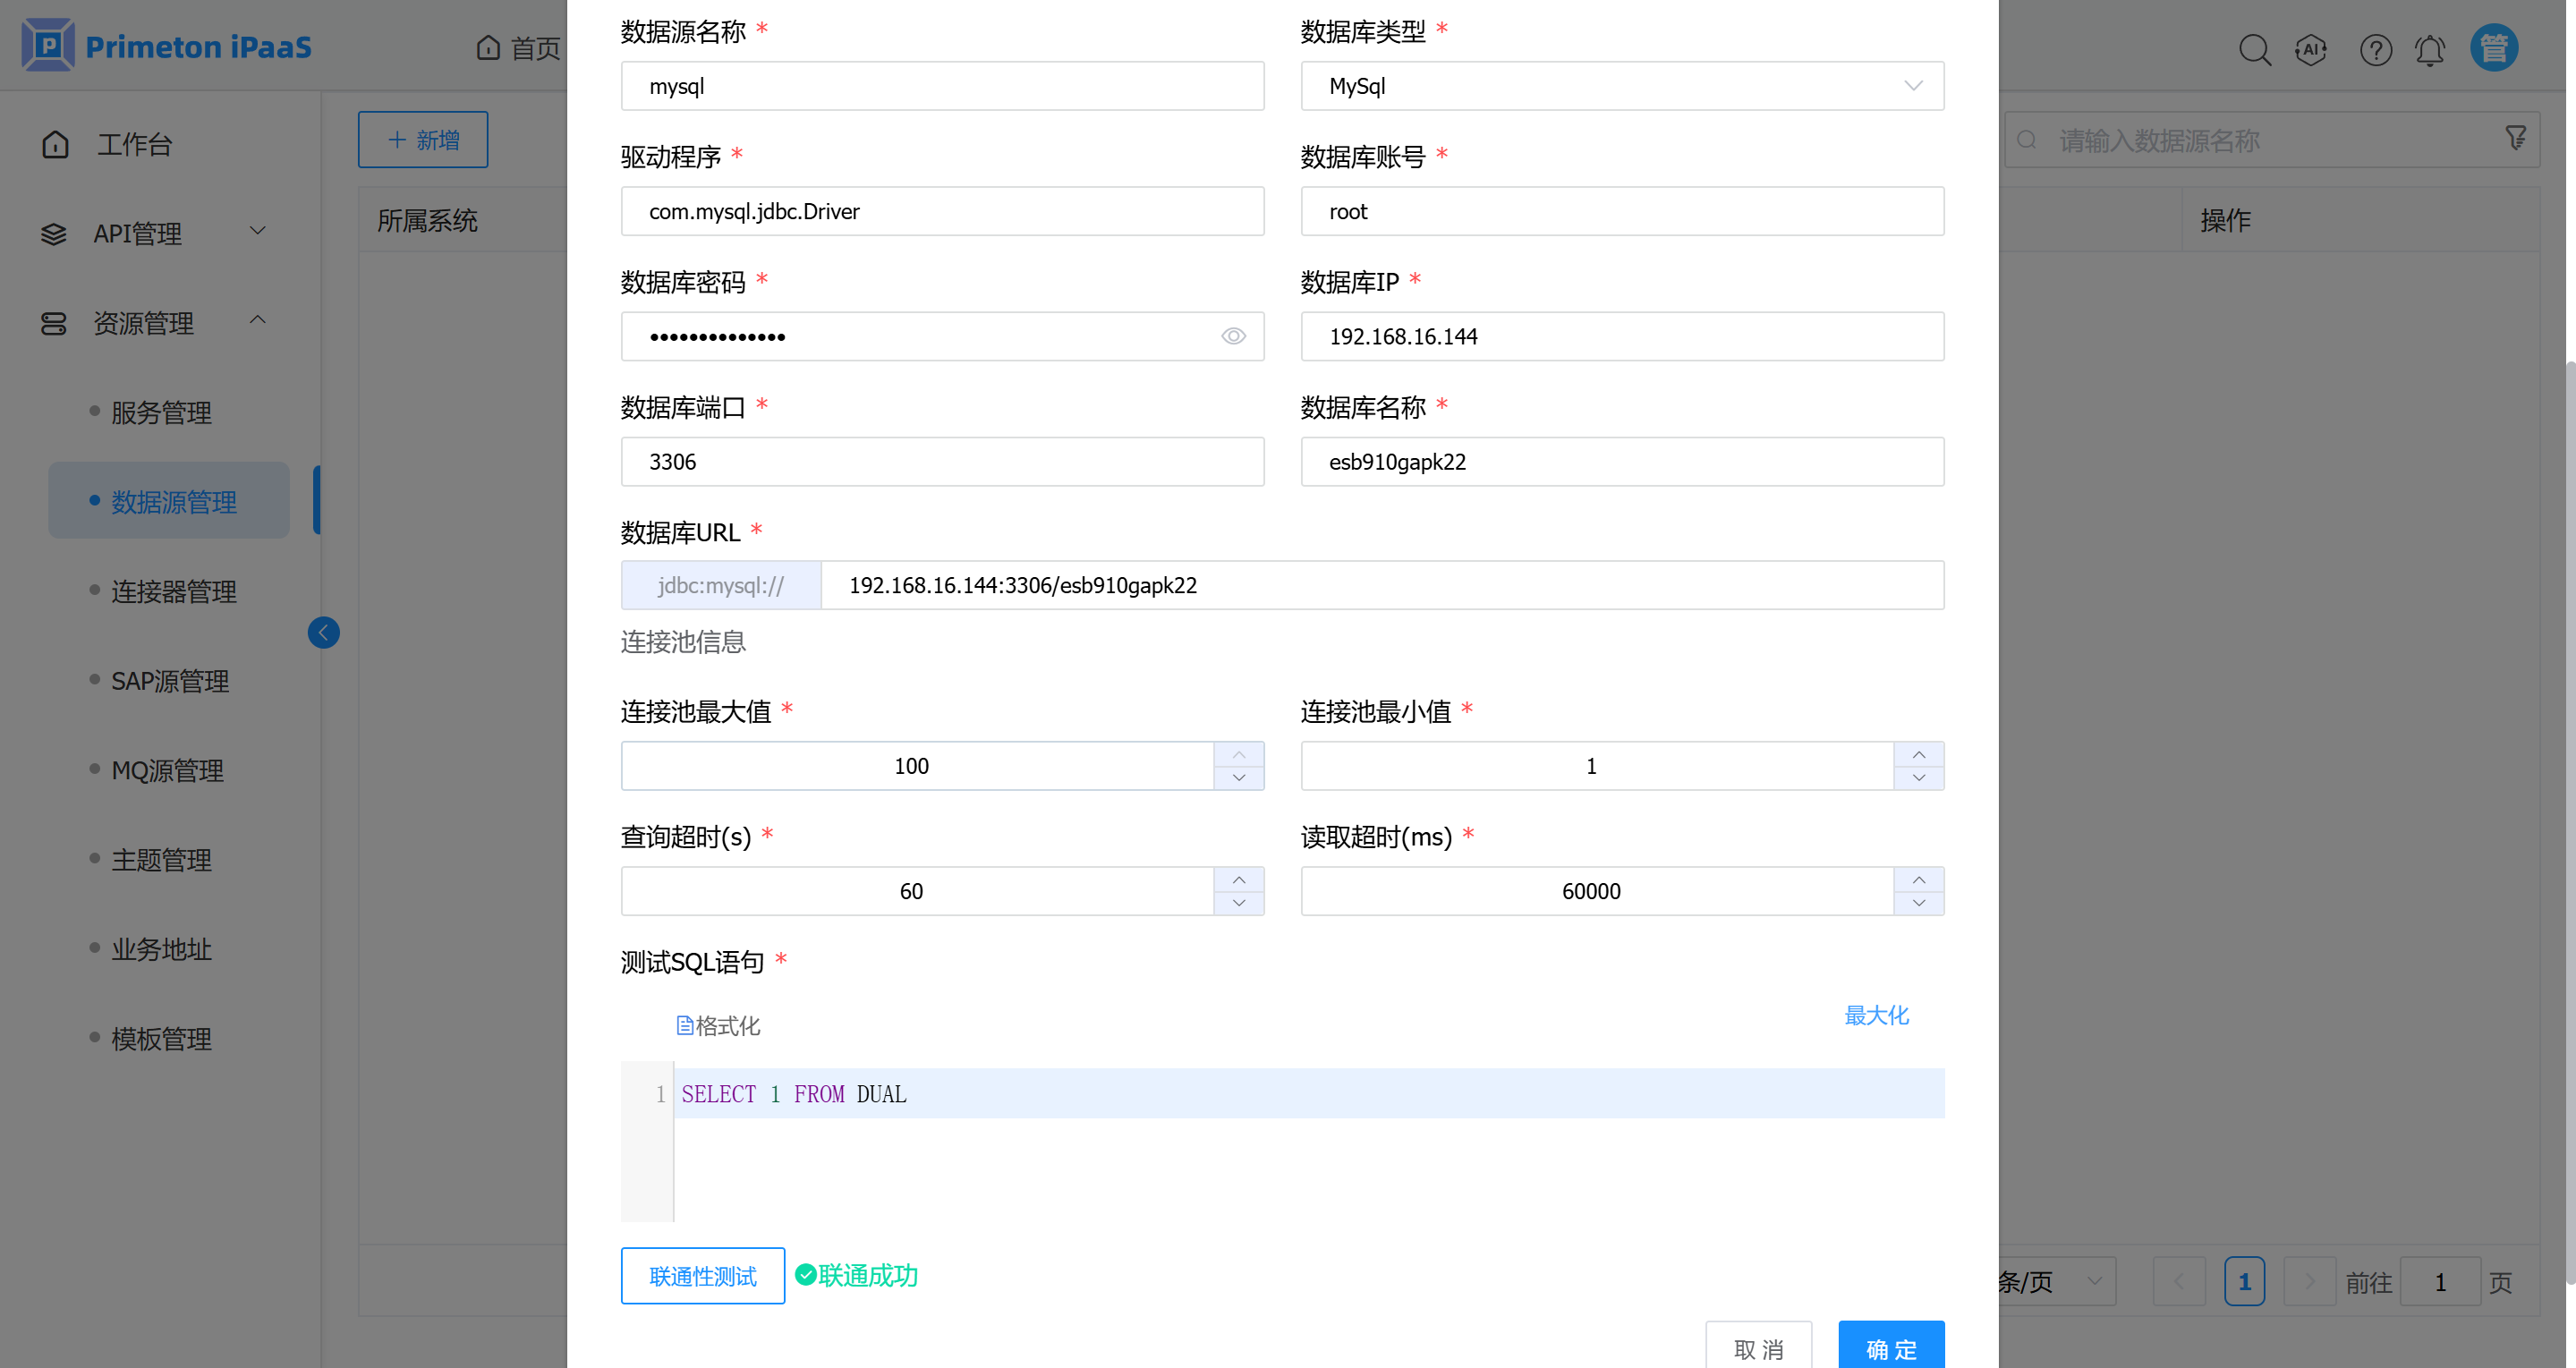
Task: Open the 数据库类型 MySql dropdown
Action: click(1621, 86)
